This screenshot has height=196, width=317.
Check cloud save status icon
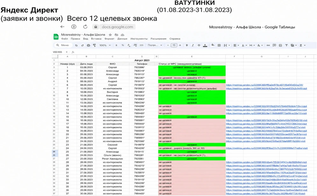coord(122,35)
